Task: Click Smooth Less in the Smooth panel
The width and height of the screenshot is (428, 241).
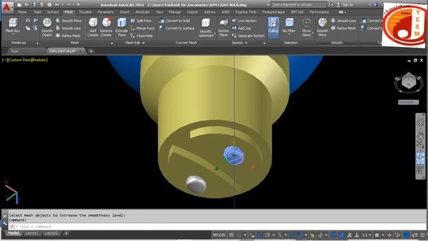Action: pos(344,21)
